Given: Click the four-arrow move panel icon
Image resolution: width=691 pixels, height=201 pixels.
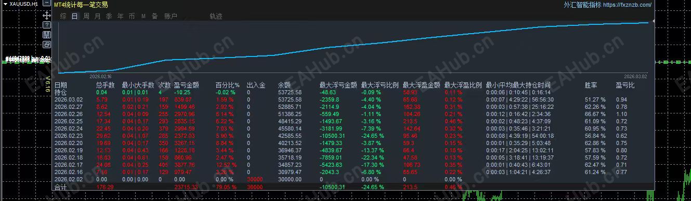Looking at the screenshot, I should (x=47, y=16).
